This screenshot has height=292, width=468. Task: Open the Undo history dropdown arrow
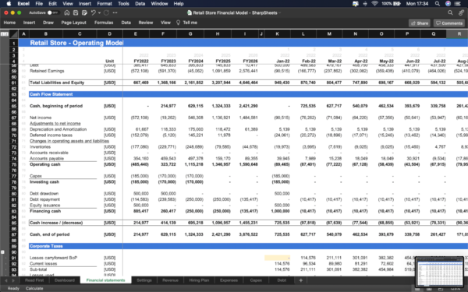pyautogui.click(x=99, y=12)
